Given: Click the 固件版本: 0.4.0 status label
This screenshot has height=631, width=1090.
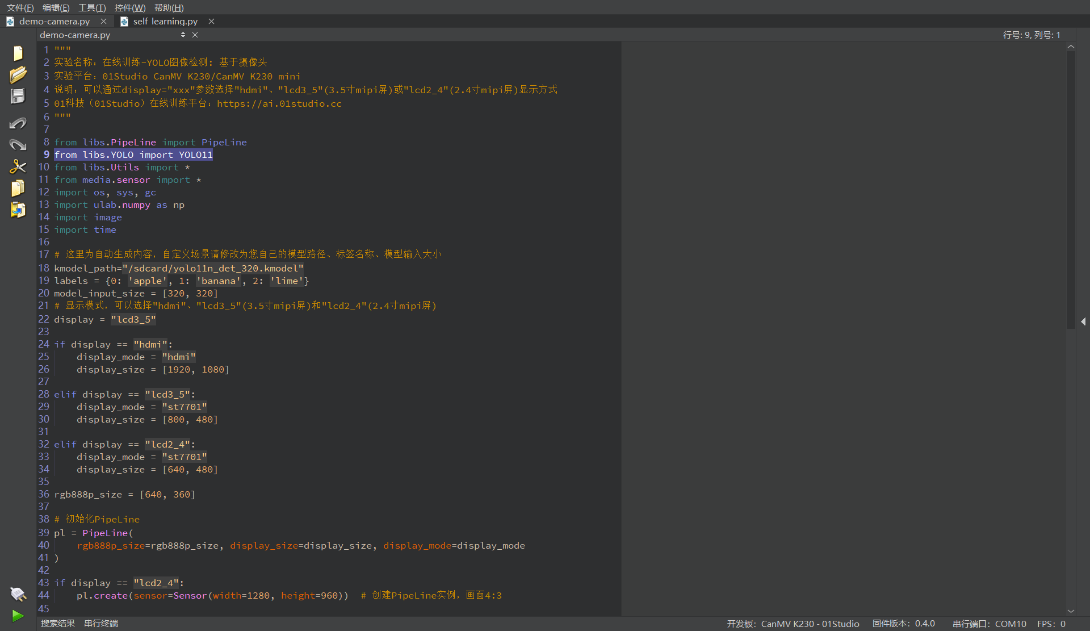Looking at the screenshot, I should [903, 624].
